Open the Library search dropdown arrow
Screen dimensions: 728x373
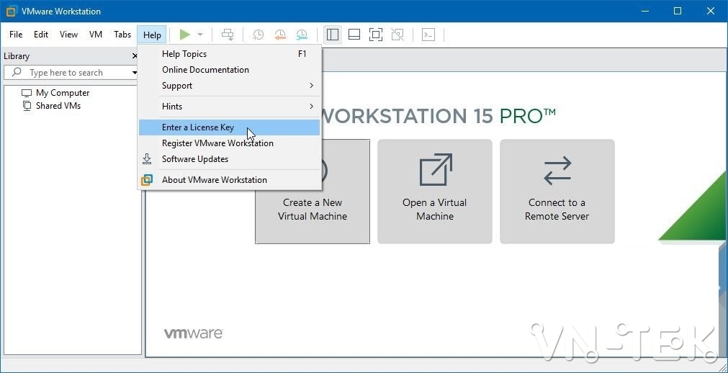click(135, 73)
